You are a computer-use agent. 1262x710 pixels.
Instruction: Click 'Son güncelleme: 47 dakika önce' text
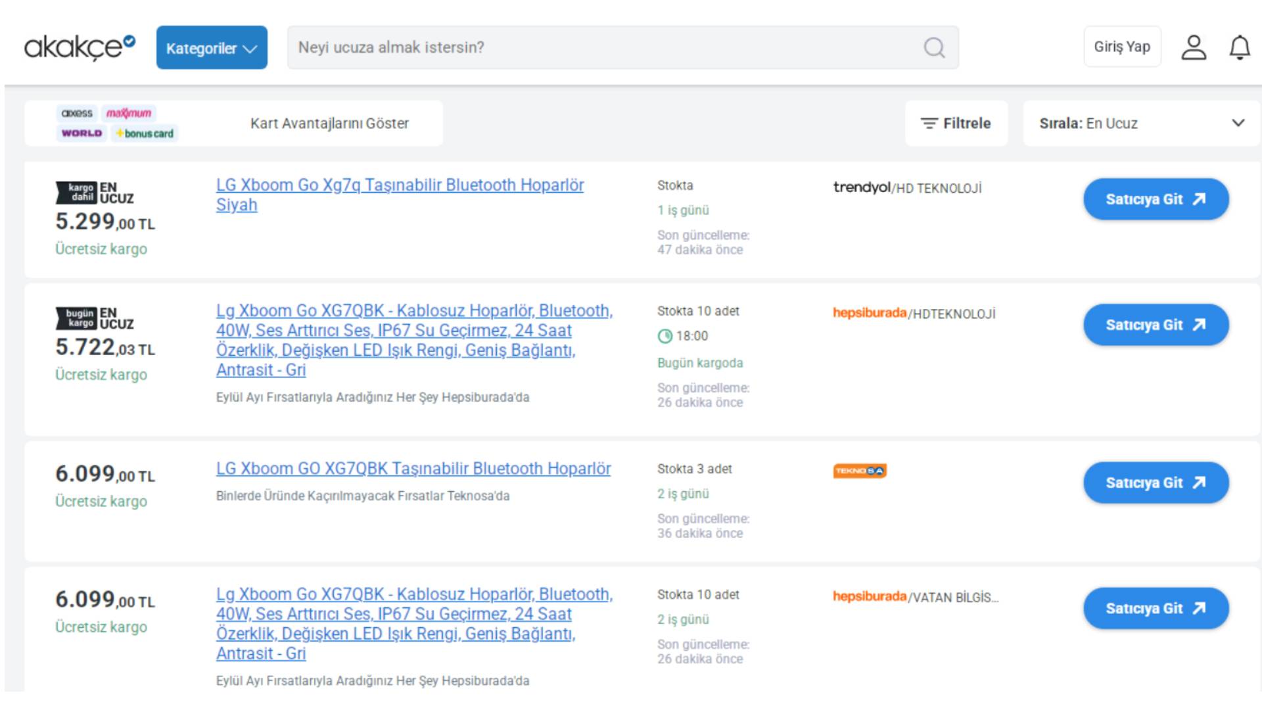click(703, 242)
